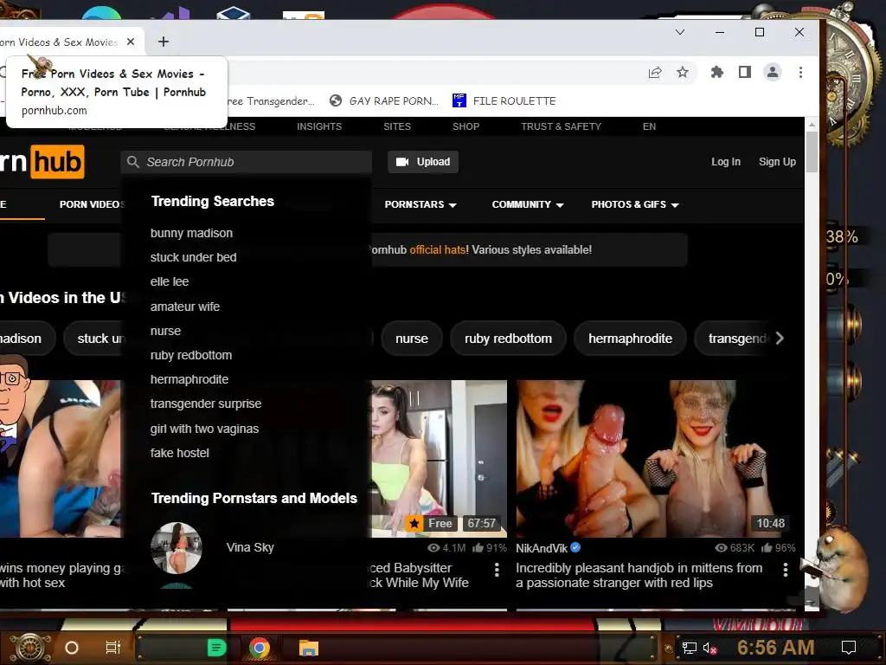Open Task View on the taskbar
The width and height of the screenshot is (886, 665).
point(113,648)
